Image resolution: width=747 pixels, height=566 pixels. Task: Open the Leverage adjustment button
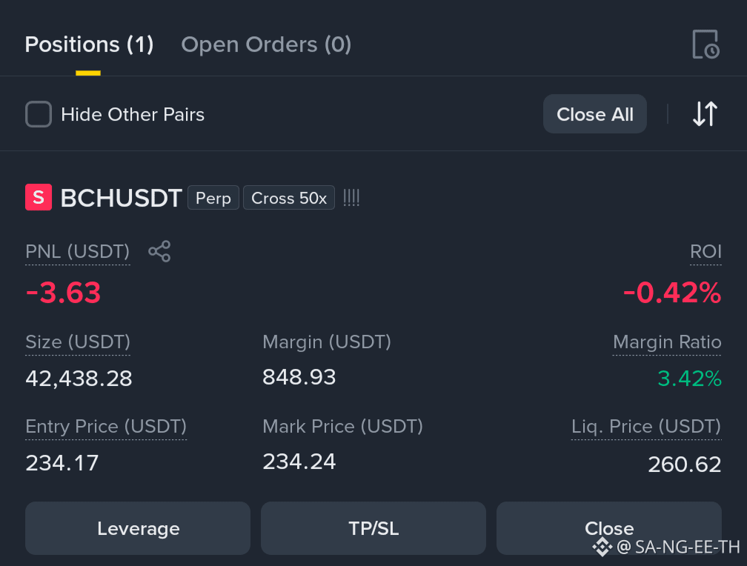pyautogui.click(x=138, y=528)
